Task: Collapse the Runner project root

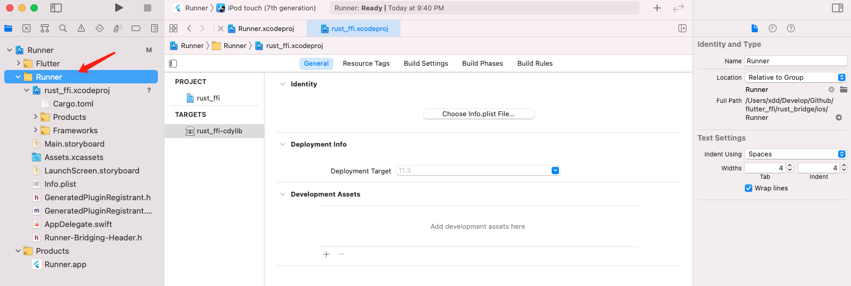Action: [9, 50]
